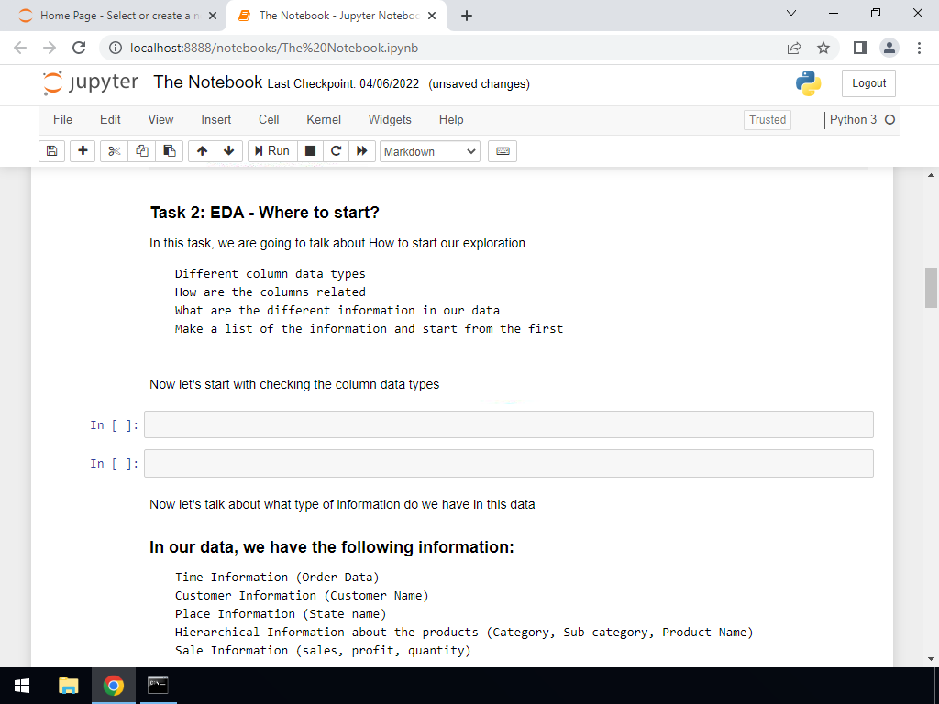
Task: Paste cells below icon
Action: click(x=170, y=151)
